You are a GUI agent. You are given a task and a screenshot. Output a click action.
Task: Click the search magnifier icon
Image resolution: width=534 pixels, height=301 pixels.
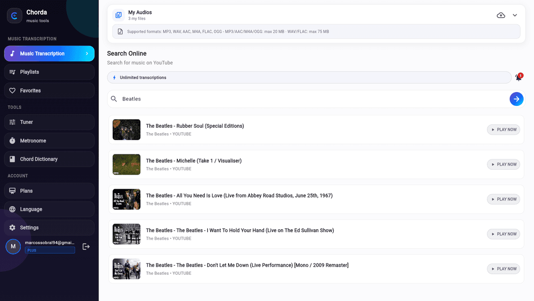(x=114, y=99)
